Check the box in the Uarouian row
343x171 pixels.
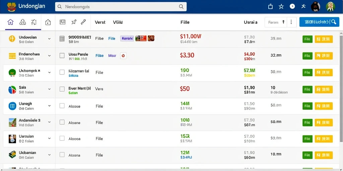pos(62,138)
